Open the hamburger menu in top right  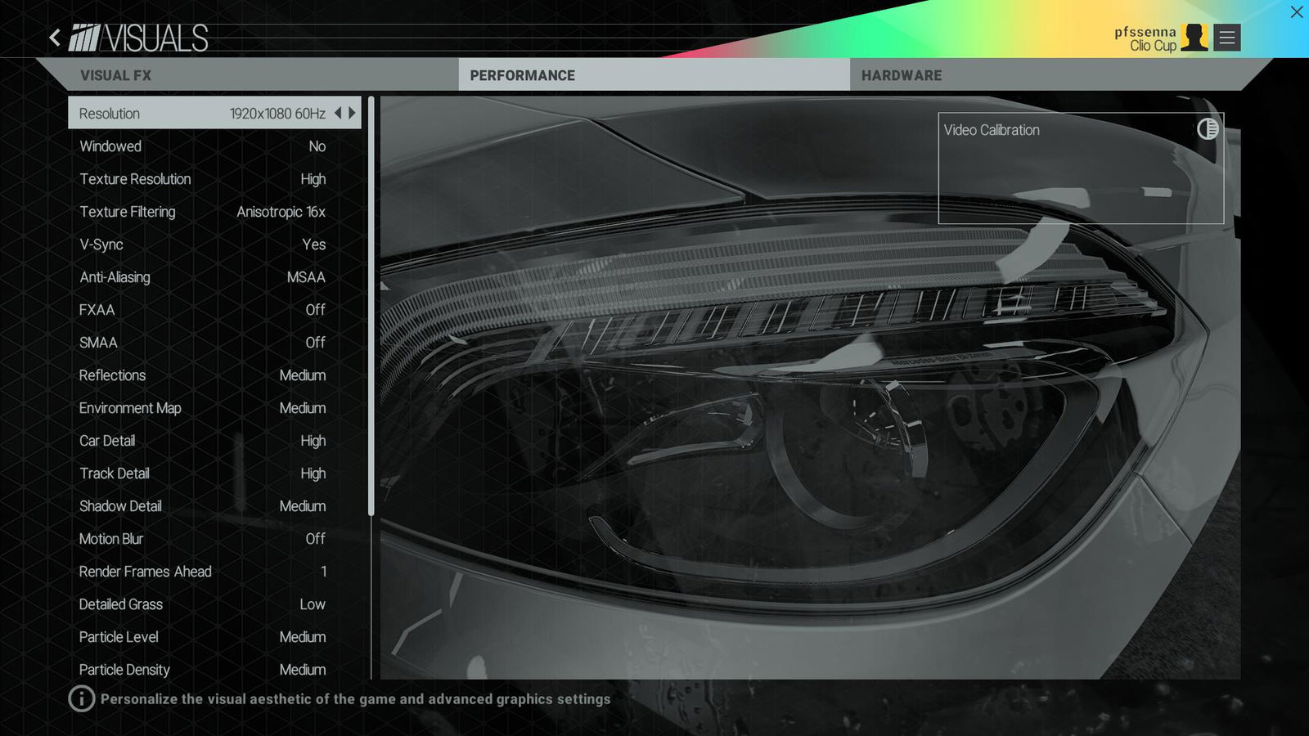(1226, 38)
